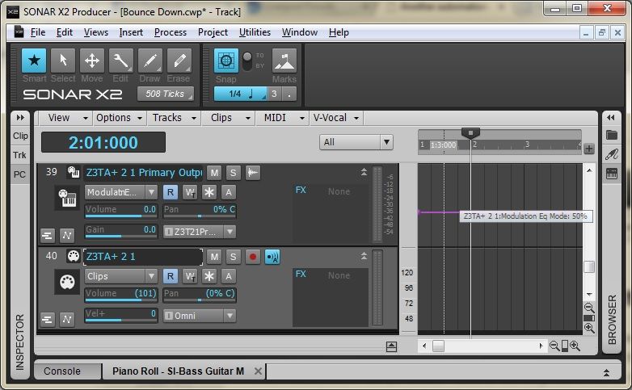Solo track 40 Z3TA+ 2 1

[234, 257]
